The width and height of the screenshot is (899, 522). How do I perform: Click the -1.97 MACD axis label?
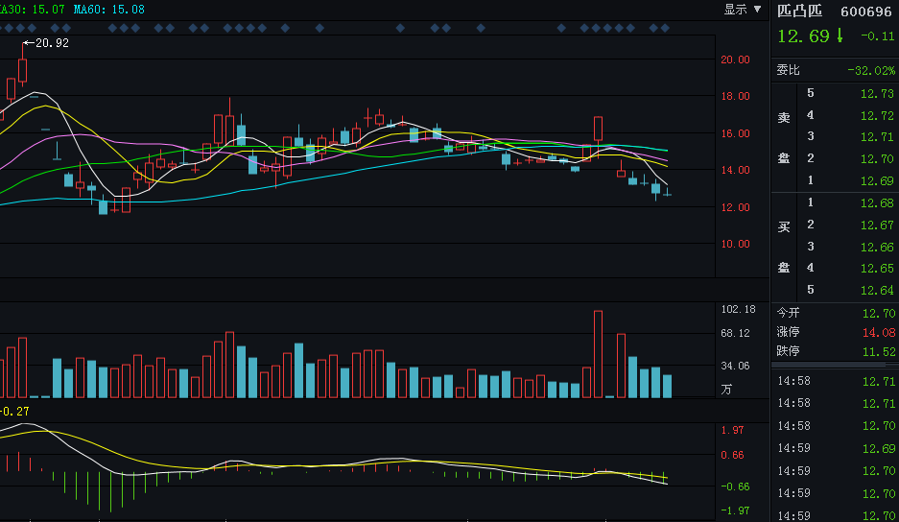(x=734, y=510)
